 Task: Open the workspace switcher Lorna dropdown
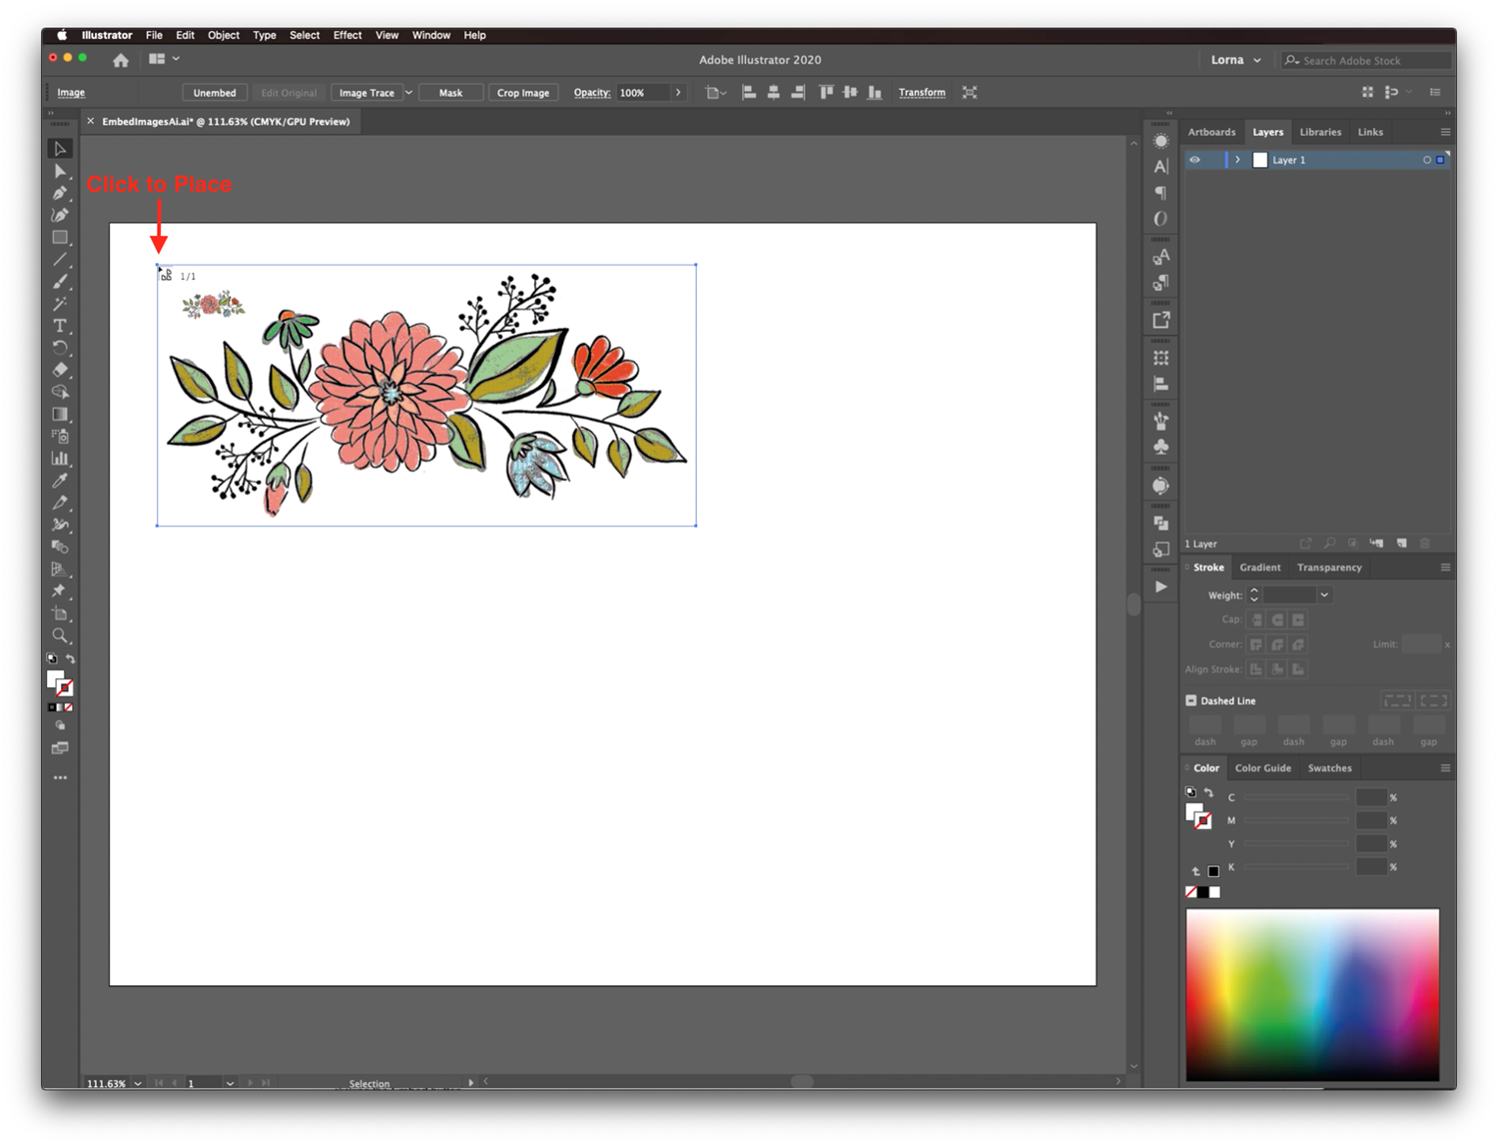[x=1236, y=60]
